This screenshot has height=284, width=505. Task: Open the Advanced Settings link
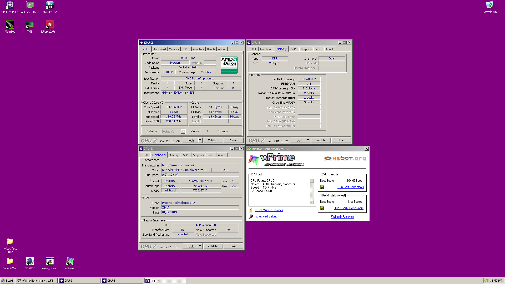[x=267, y=216]
